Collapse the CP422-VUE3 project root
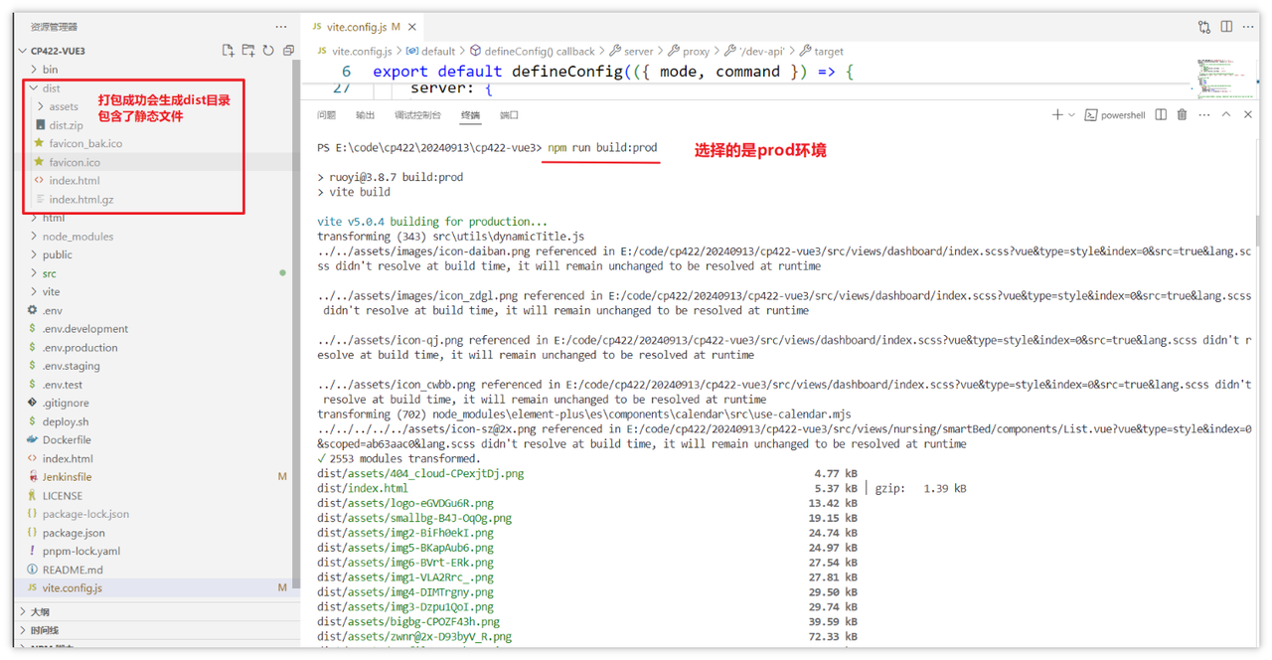This screenshot has height=660, width=1272. (x=58, y=51)
